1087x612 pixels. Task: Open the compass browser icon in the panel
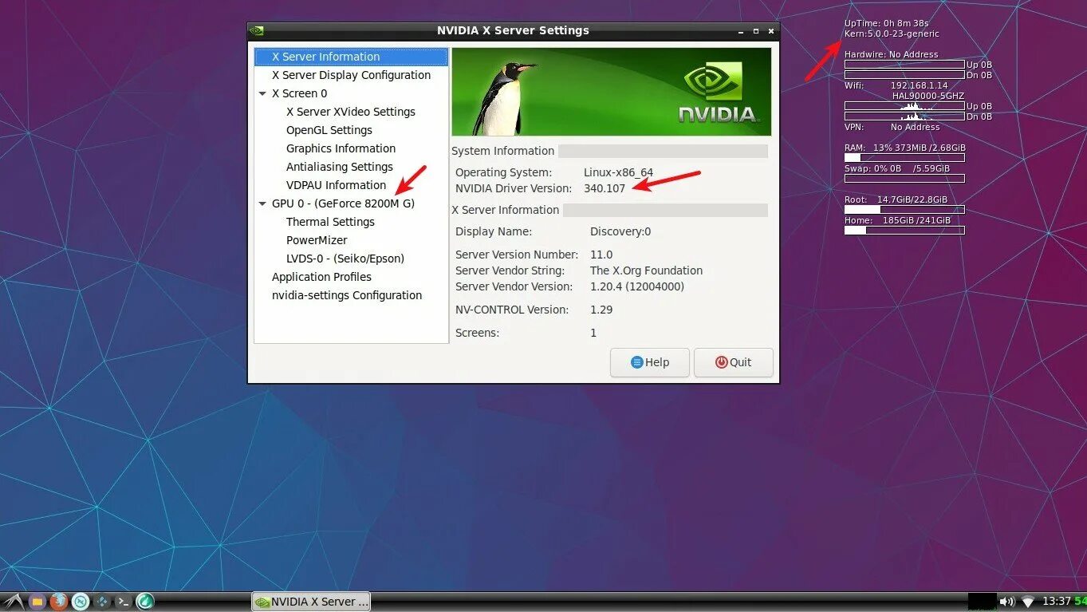click(x=81, y=602)
